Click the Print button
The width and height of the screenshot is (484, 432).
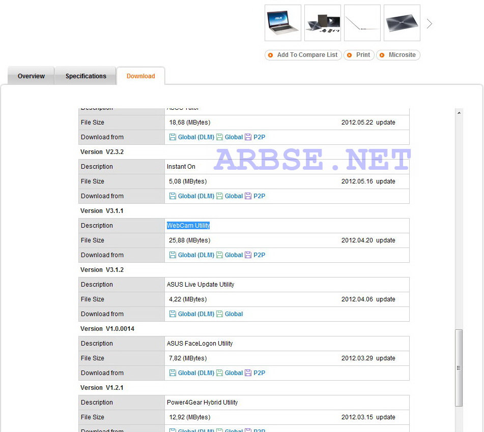(359, 55)
